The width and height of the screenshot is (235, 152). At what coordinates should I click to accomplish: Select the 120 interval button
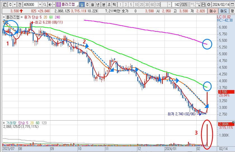(158, 5)
